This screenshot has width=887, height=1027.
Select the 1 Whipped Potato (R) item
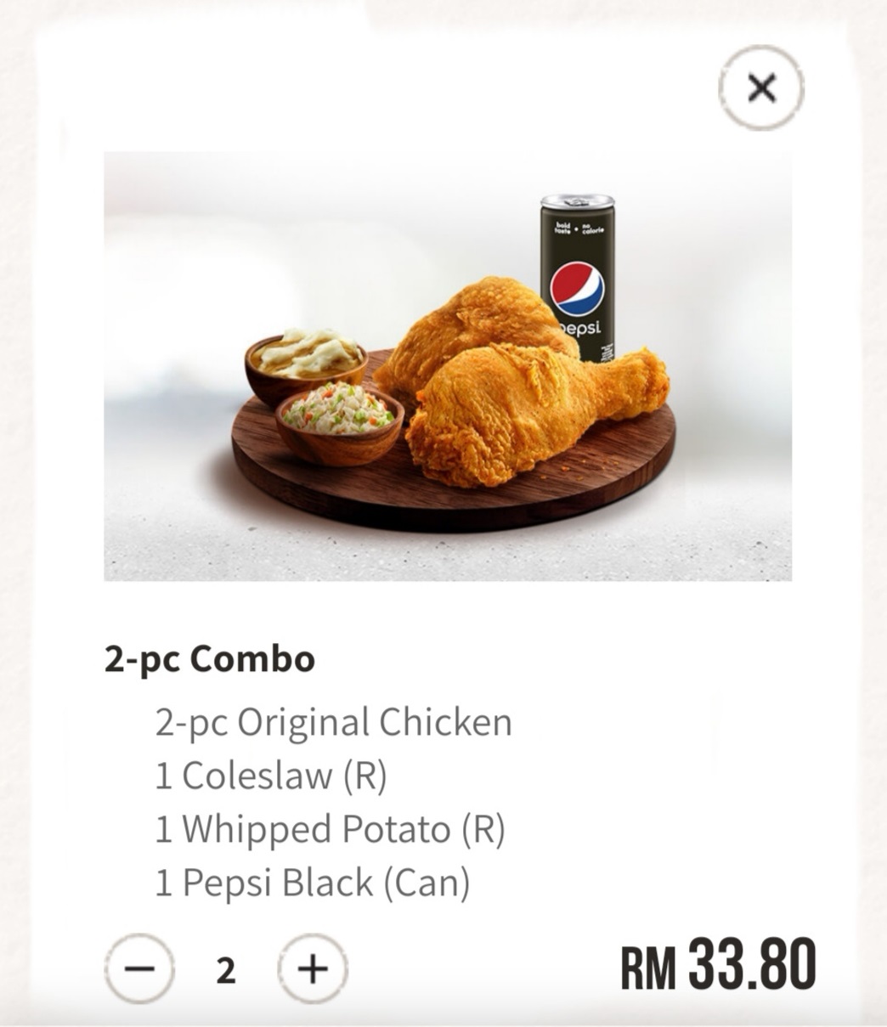tap(330, 829)
